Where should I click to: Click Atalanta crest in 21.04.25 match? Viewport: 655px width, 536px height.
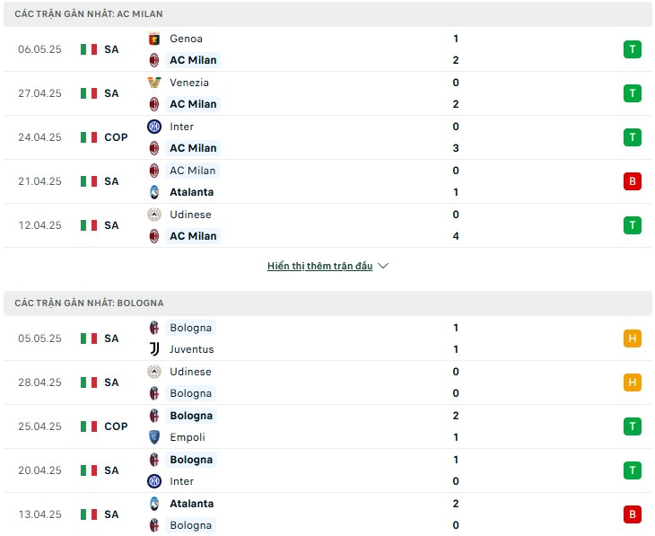pyautogui.click(x=154, y=192)
